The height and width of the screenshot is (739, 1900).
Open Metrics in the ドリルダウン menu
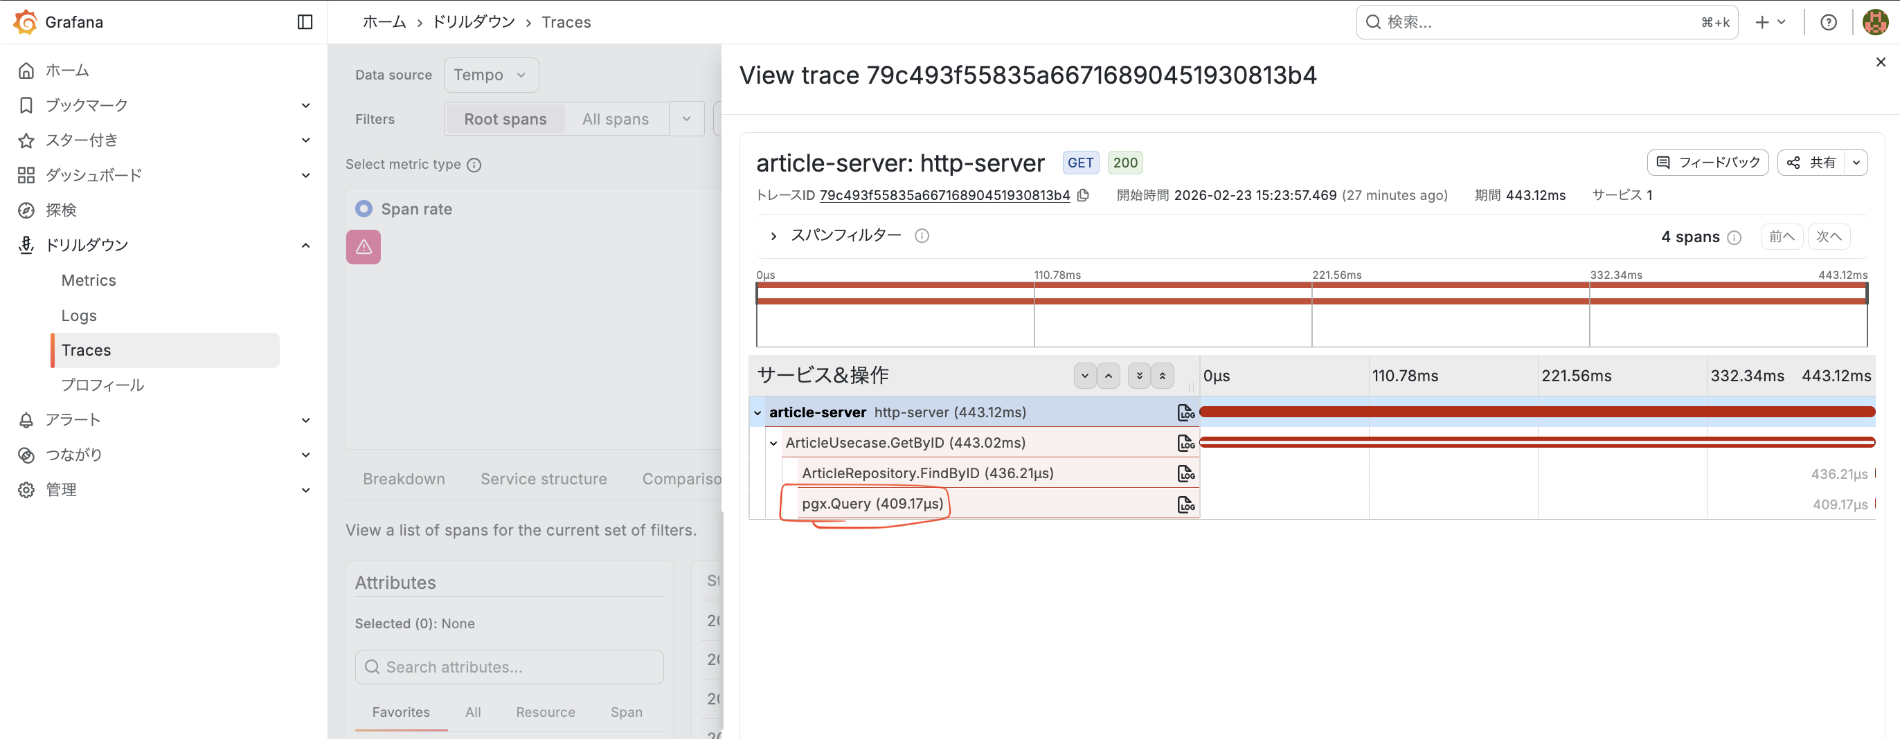pyautogui.click(x=89, y=281)
